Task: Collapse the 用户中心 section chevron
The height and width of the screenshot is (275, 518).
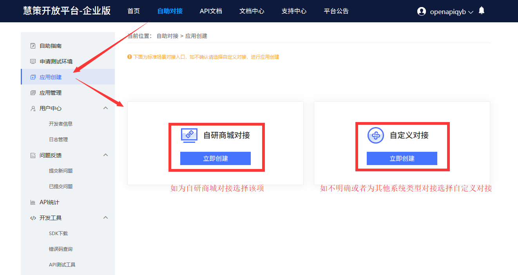Action: coord(105,108)
